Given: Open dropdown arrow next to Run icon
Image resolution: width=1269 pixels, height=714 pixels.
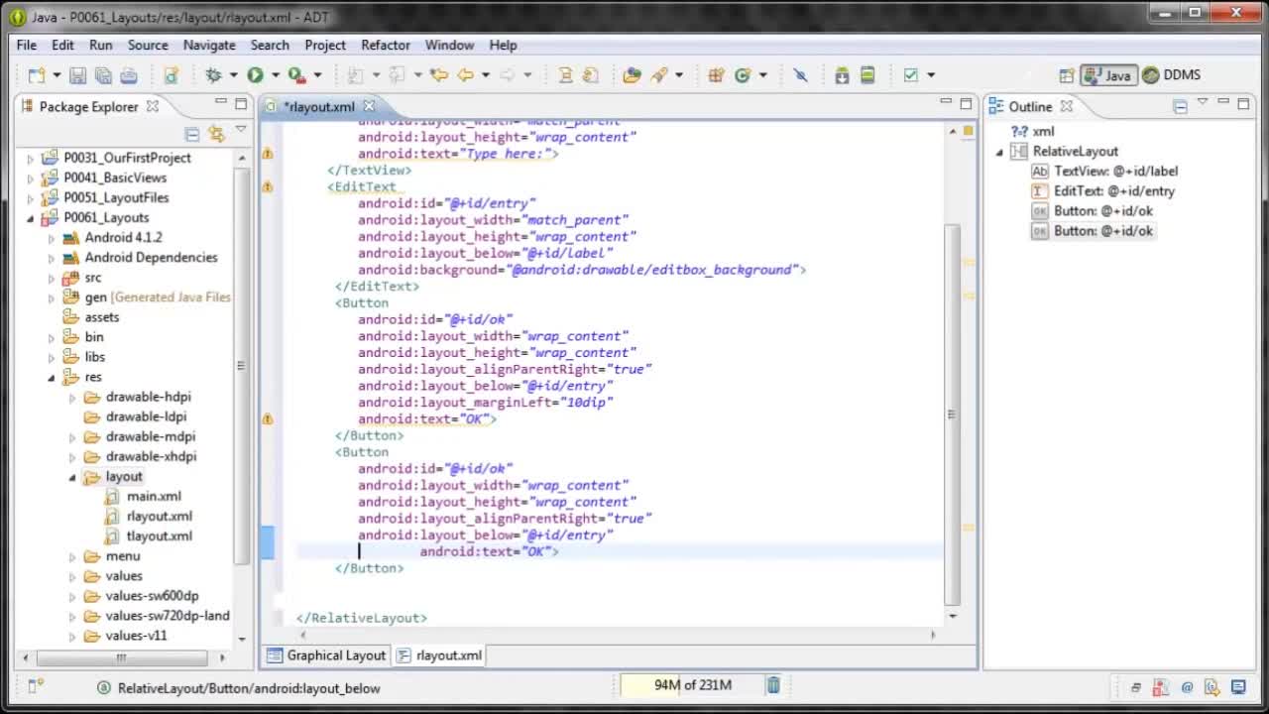Looking at the screenshot, I should [x=275, y=75].
